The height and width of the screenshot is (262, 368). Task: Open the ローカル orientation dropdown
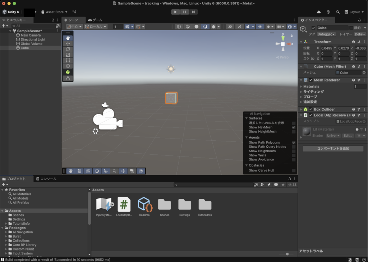[x=95, y=26]
